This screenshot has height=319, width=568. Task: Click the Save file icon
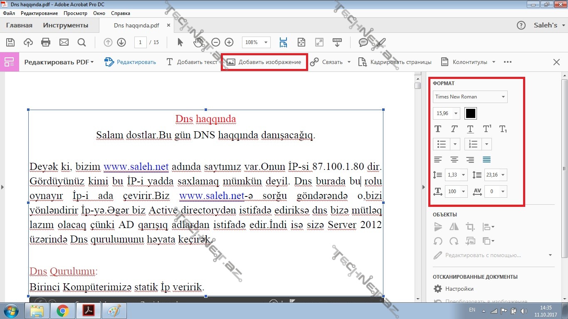click(10, 42)
